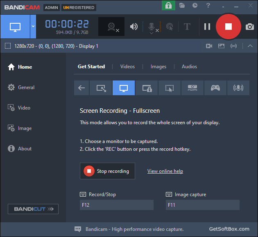The image size is (258, 237).
Task: Open View online help link
Action: pos(165,171)
